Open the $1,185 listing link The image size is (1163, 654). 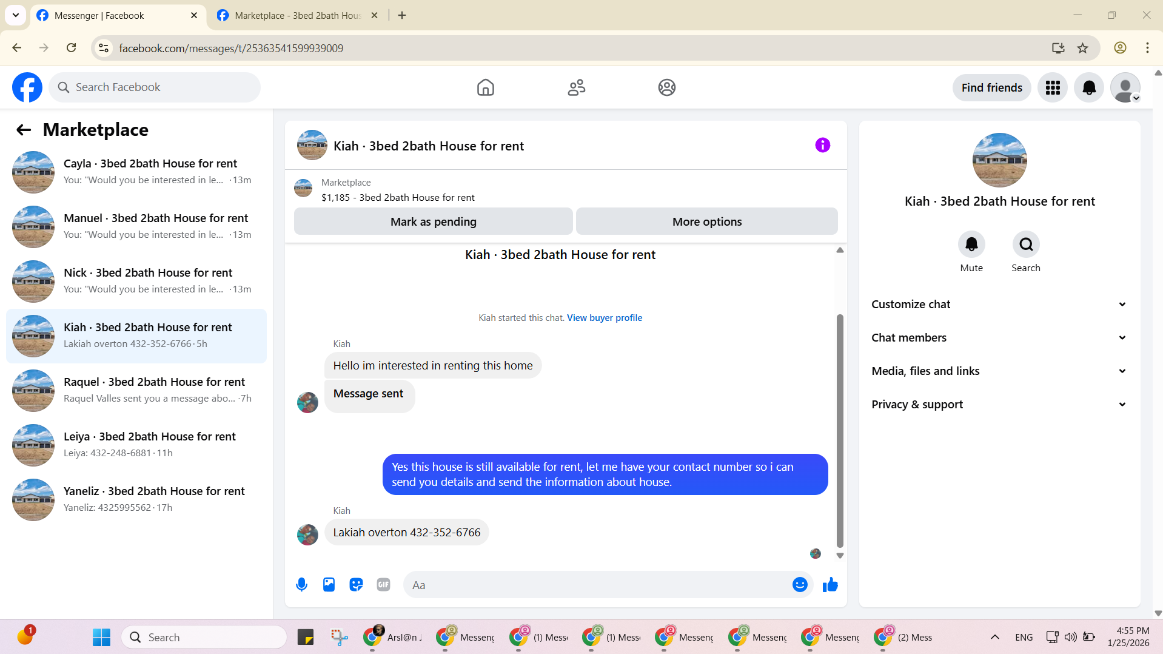(x=398, y=198)
